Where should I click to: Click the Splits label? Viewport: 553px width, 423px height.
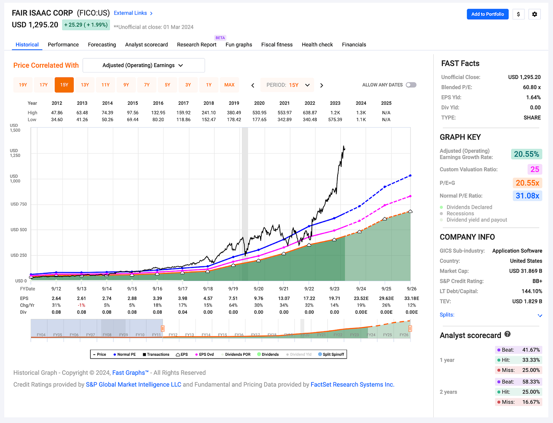coord(447,314)
